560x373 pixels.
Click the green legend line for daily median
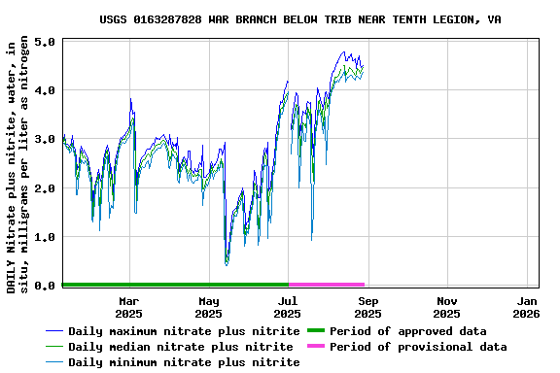54,347
